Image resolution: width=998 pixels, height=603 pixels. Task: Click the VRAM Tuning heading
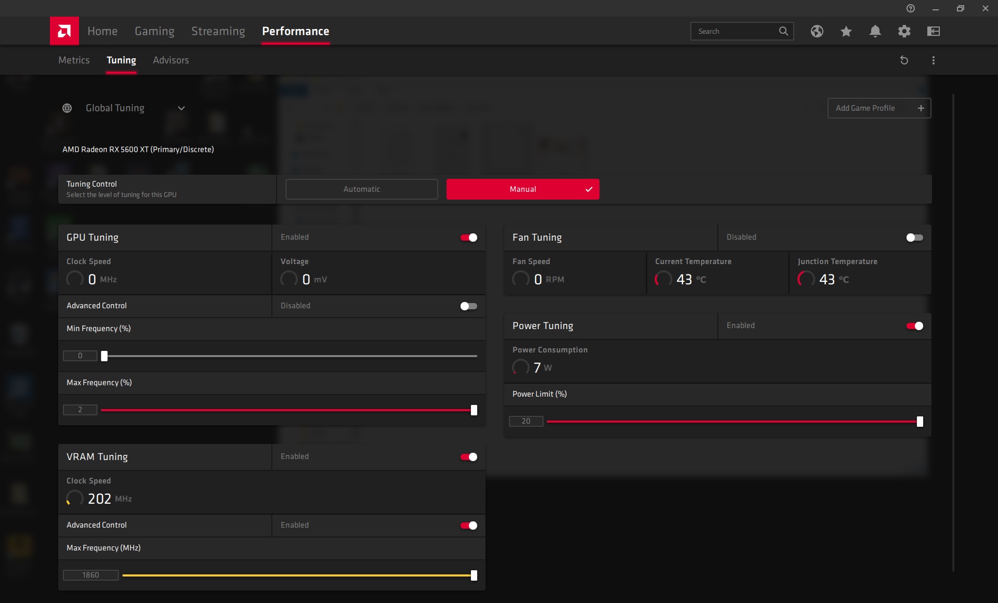coord(97,457)
